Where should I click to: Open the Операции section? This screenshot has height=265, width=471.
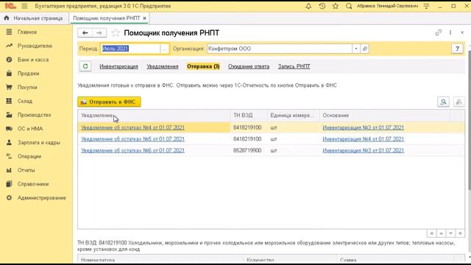click(29, 156)
